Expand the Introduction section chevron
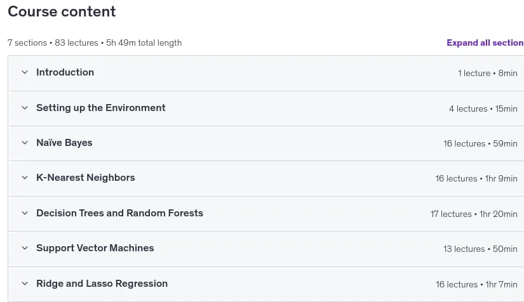Image resolution: width=524 pixels, height=302 pixels. coord(25,72)
